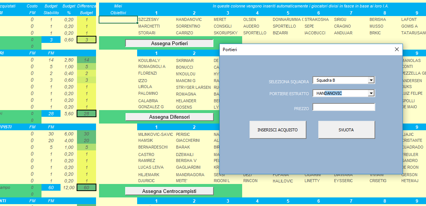Viewport: 426px width, 206px height.
Task: Select the MARCHETTI cell
Action: click(x=149, y=26)
